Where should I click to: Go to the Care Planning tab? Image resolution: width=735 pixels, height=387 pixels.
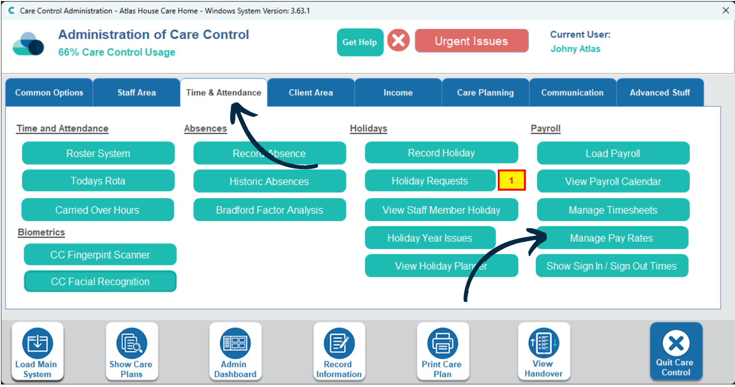point(485,93)
